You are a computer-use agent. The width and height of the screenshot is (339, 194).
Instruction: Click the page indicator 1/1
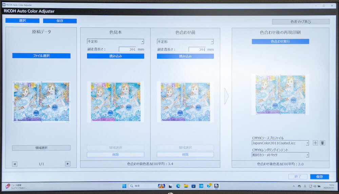tap(41, 164)
